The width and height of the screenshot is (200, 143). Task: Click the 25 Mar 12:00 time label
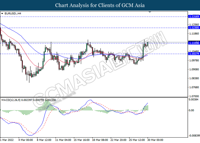point(137,140)
